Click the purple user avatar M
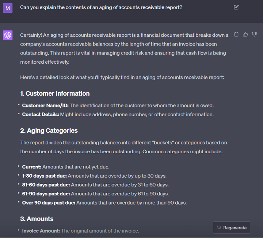 click(x=8, y=7)
